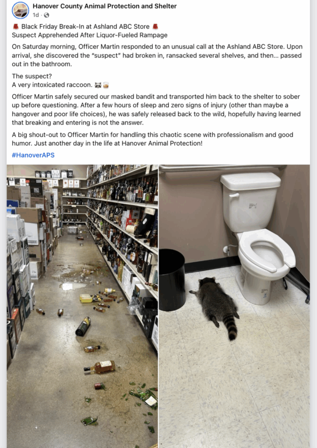Click the "Suspect Apprehended After Liquor-Fueled Rampage" headline
This screenshot has height=448, width=317.
[90, 35]
